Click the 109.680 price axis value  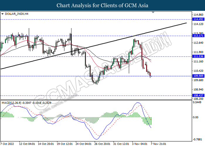(198, 80)
